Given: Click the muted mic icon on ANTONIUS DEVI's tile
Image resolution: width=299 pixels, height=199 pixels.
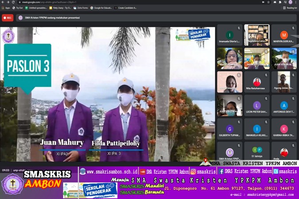Looking at the screenshot, I should pyautogui.click(x=293, y=99).
